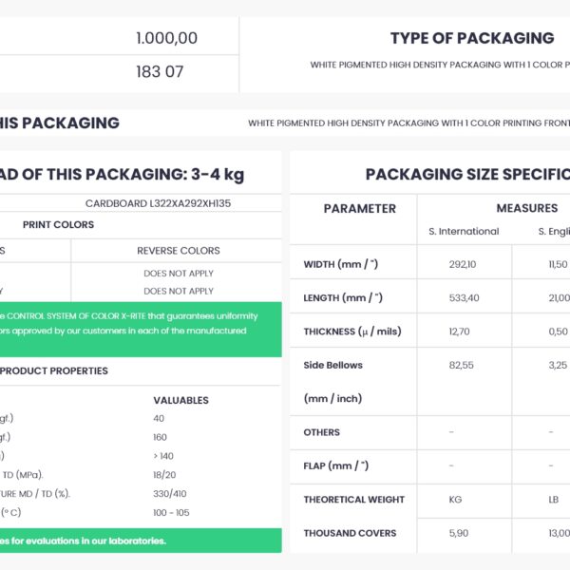Click the 330/410 property value

coord(170,494)
